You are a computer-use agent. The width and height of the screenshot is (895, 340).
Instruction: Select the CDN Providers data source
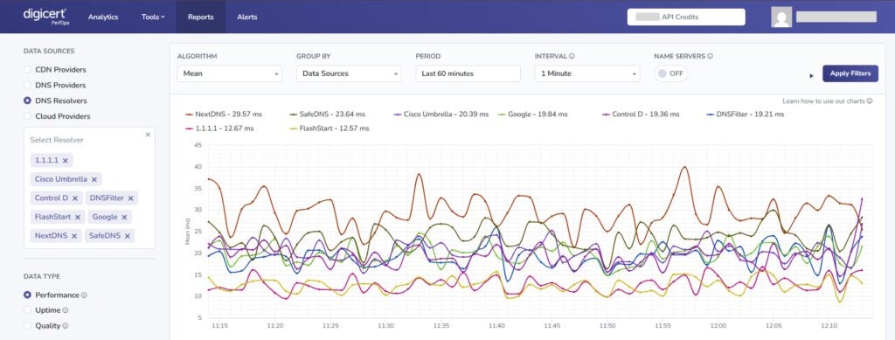pyautogui.click(x=27, y=70)
